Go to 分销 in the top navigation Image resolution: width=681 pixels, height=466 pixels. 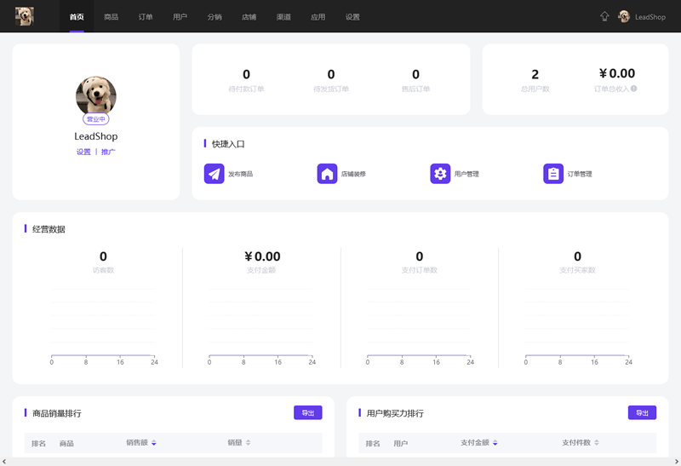(x=215, y=17)
